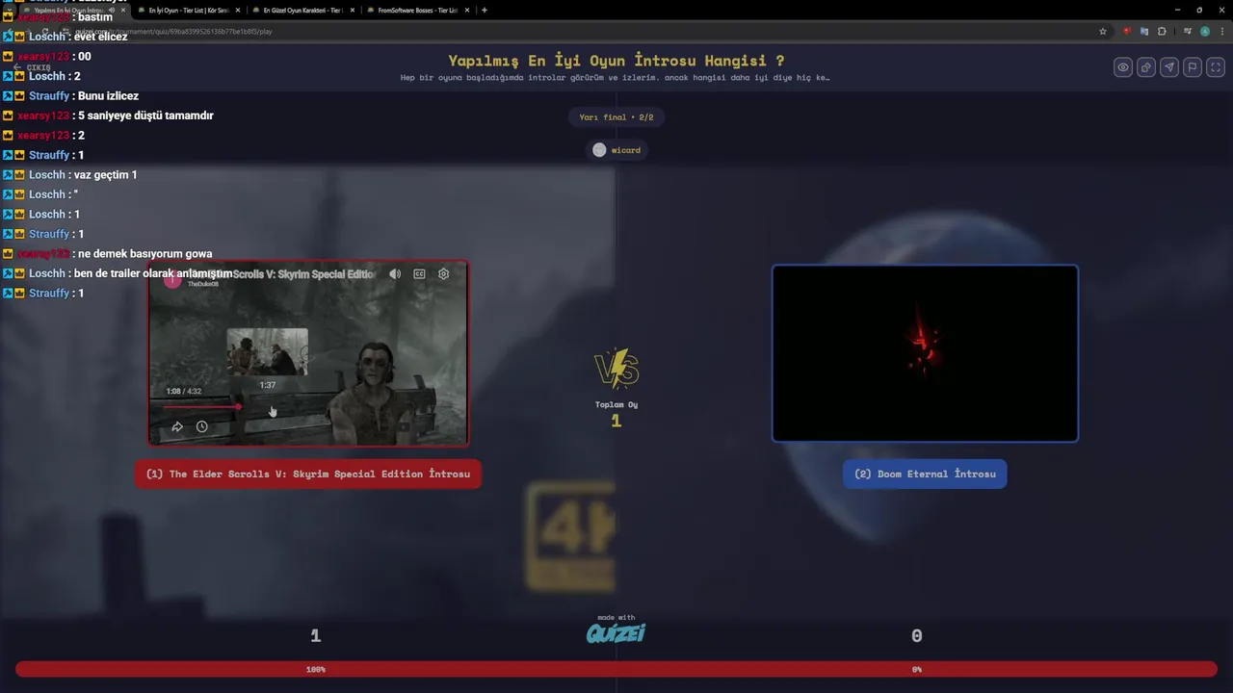Click the link/copy icon in quiz toolbar
The width and height of the screenshot is (1233, 693).
click(1146, 67)
